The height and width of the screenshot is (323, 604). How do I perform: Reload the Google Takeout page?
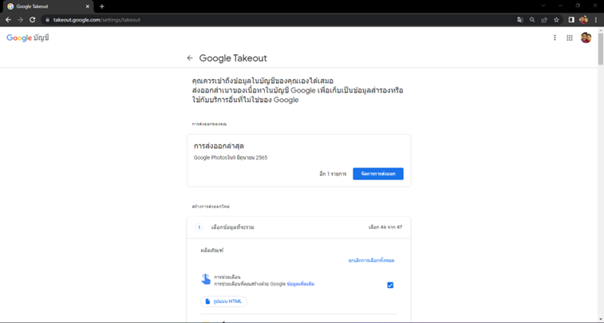pyautogui.click(x=33, y=20)
